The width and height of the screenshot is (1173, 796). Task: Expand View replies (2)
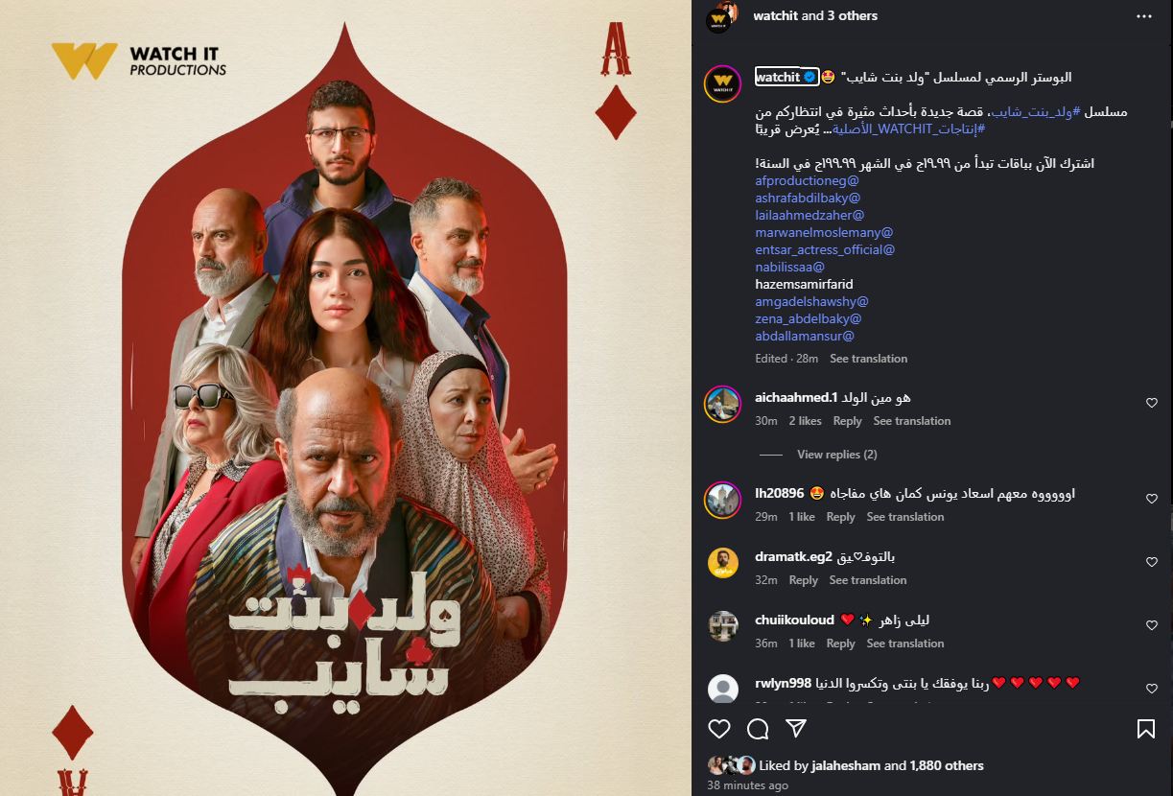click(836, 455)
